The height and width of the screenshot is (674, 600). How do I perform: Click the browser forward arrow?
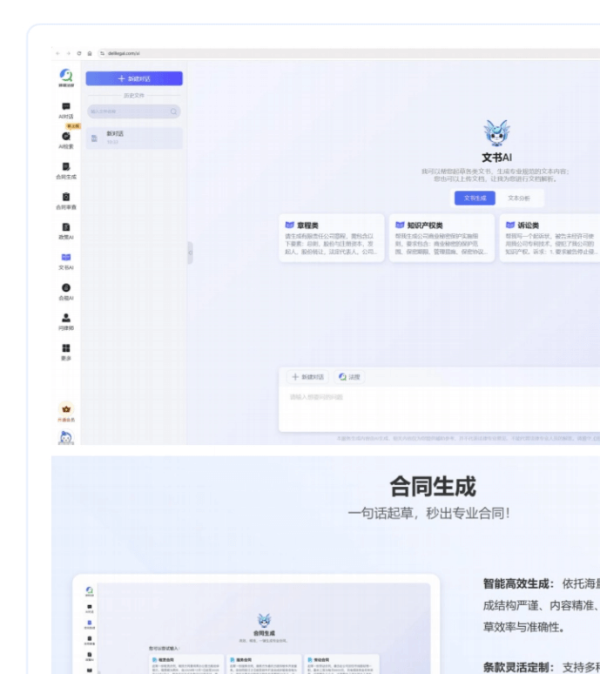[68, 53]
